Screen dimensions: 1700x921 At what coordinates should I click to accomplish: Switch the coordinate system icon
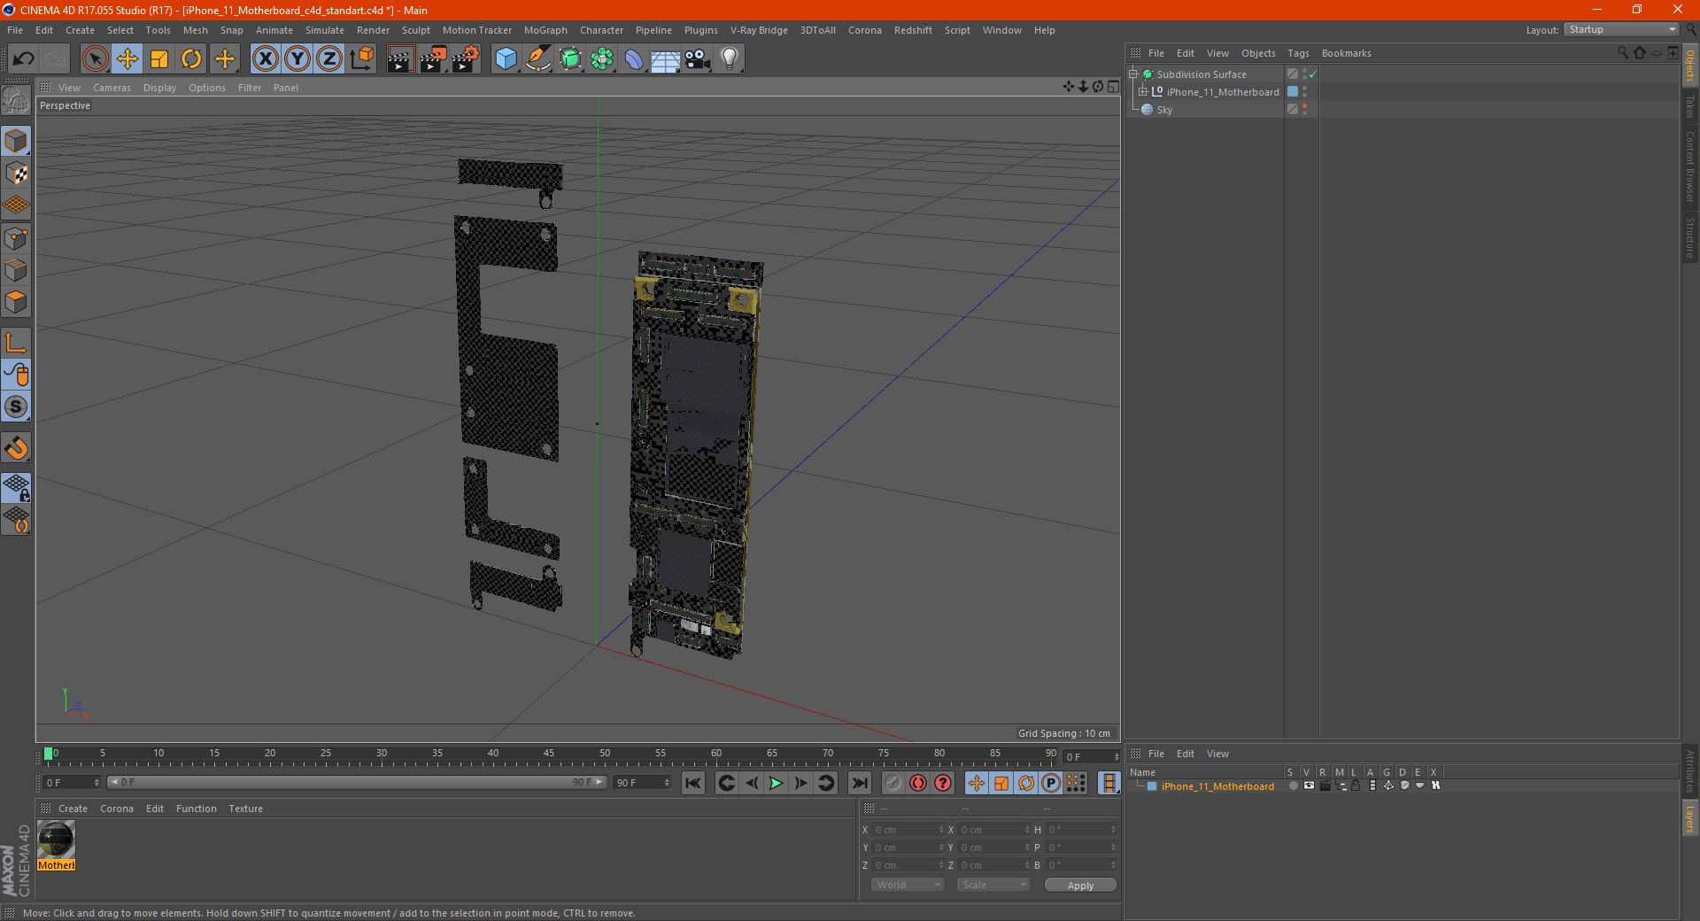[x=361, y=59]
